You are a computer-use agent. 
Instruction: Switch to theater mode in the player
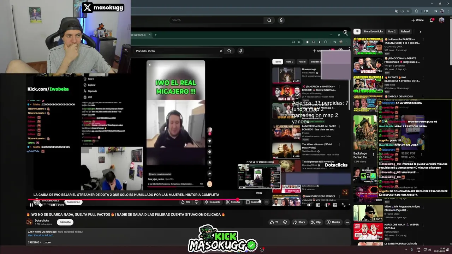pos(335,205)
